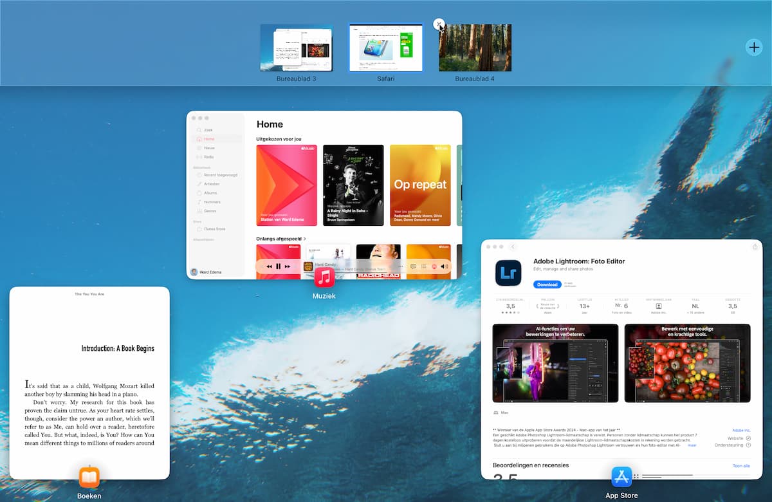
Task: Show lyrics with the Music speech bubble icon
Action: pos(414,266)
